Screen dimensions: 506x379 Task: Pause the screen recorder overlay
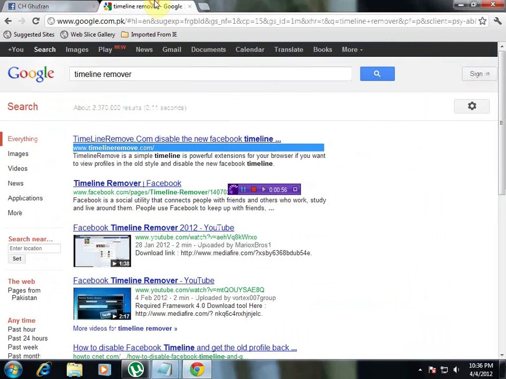tap(244, 189)
